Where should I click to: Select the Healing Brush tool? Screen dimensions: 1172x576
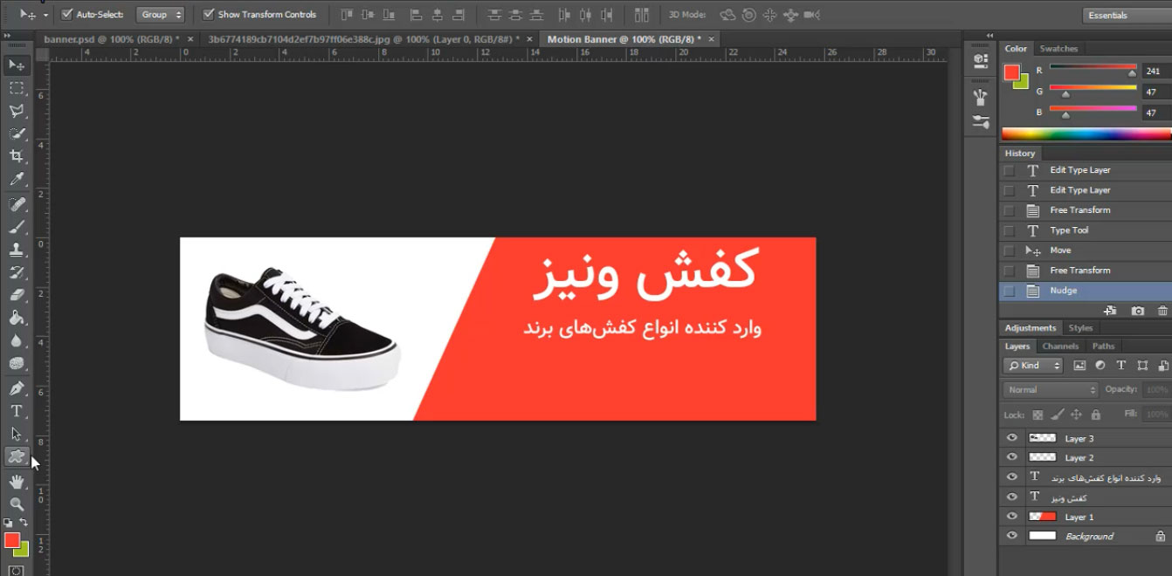16,204
